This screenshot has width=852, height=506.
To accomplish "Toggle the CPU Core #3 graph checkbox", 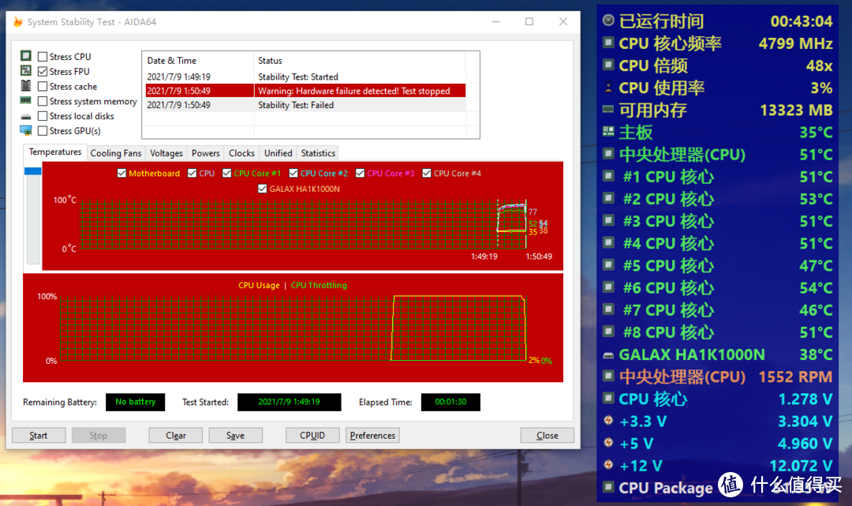I will pos(361,174).
